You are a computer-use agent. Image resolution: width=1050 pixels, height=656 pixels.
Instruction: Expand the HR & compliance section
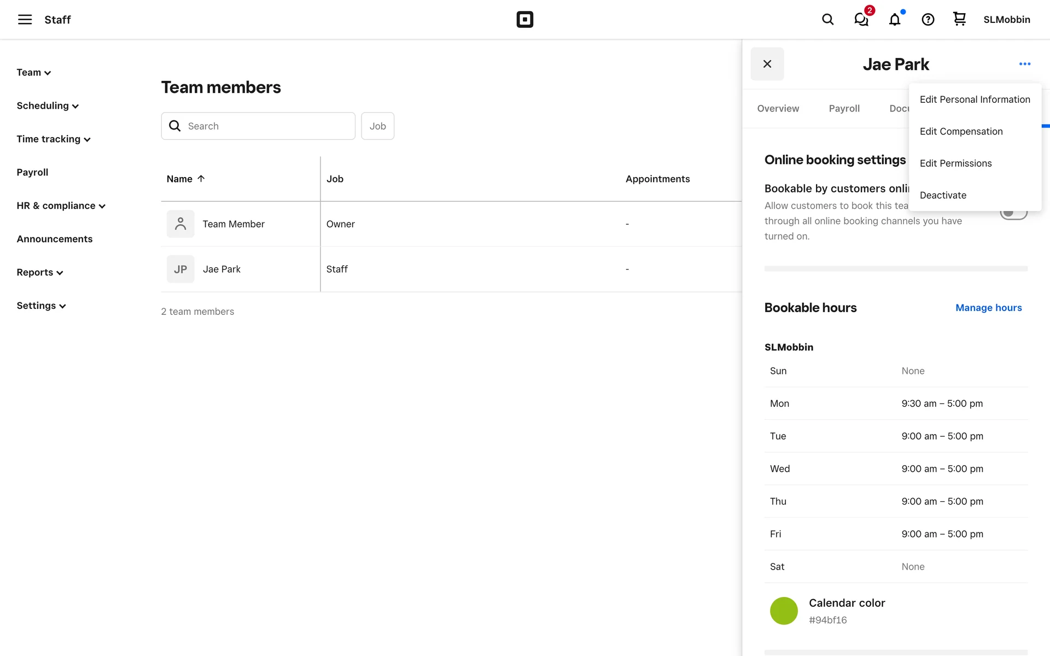61,206
